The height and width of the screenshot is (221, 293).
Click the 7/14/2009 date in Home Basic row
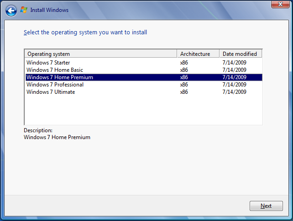tap(234, 70)
